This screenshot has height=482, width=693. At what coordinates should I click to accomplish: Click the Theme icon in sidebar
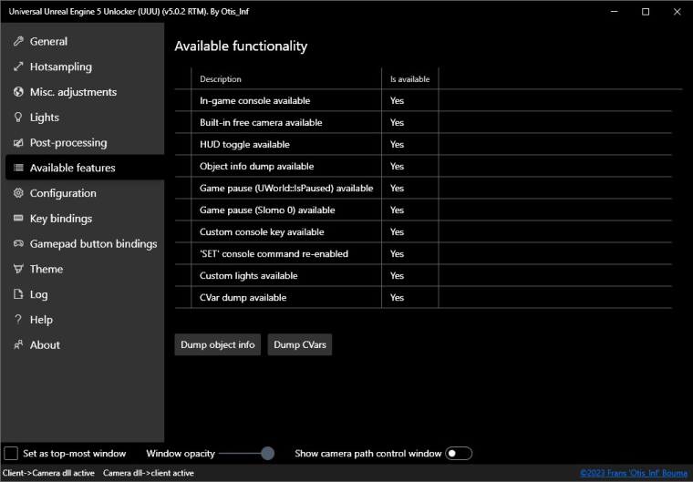point(18,269)
